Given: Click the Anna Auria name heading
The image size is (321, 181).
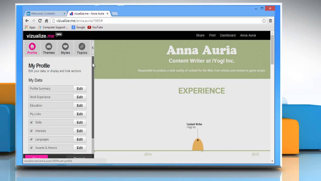Looking at the screenshot, I should [202, 50].
